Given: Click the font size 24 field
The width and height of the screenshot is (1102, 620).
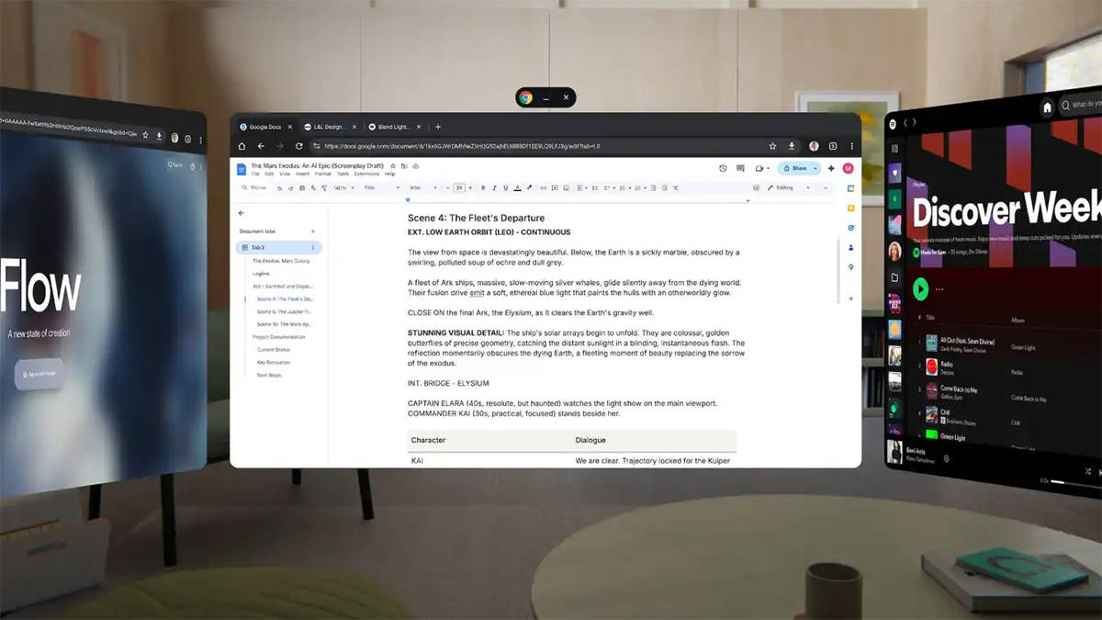Looking at the screenshot, I should coord(459,187).
